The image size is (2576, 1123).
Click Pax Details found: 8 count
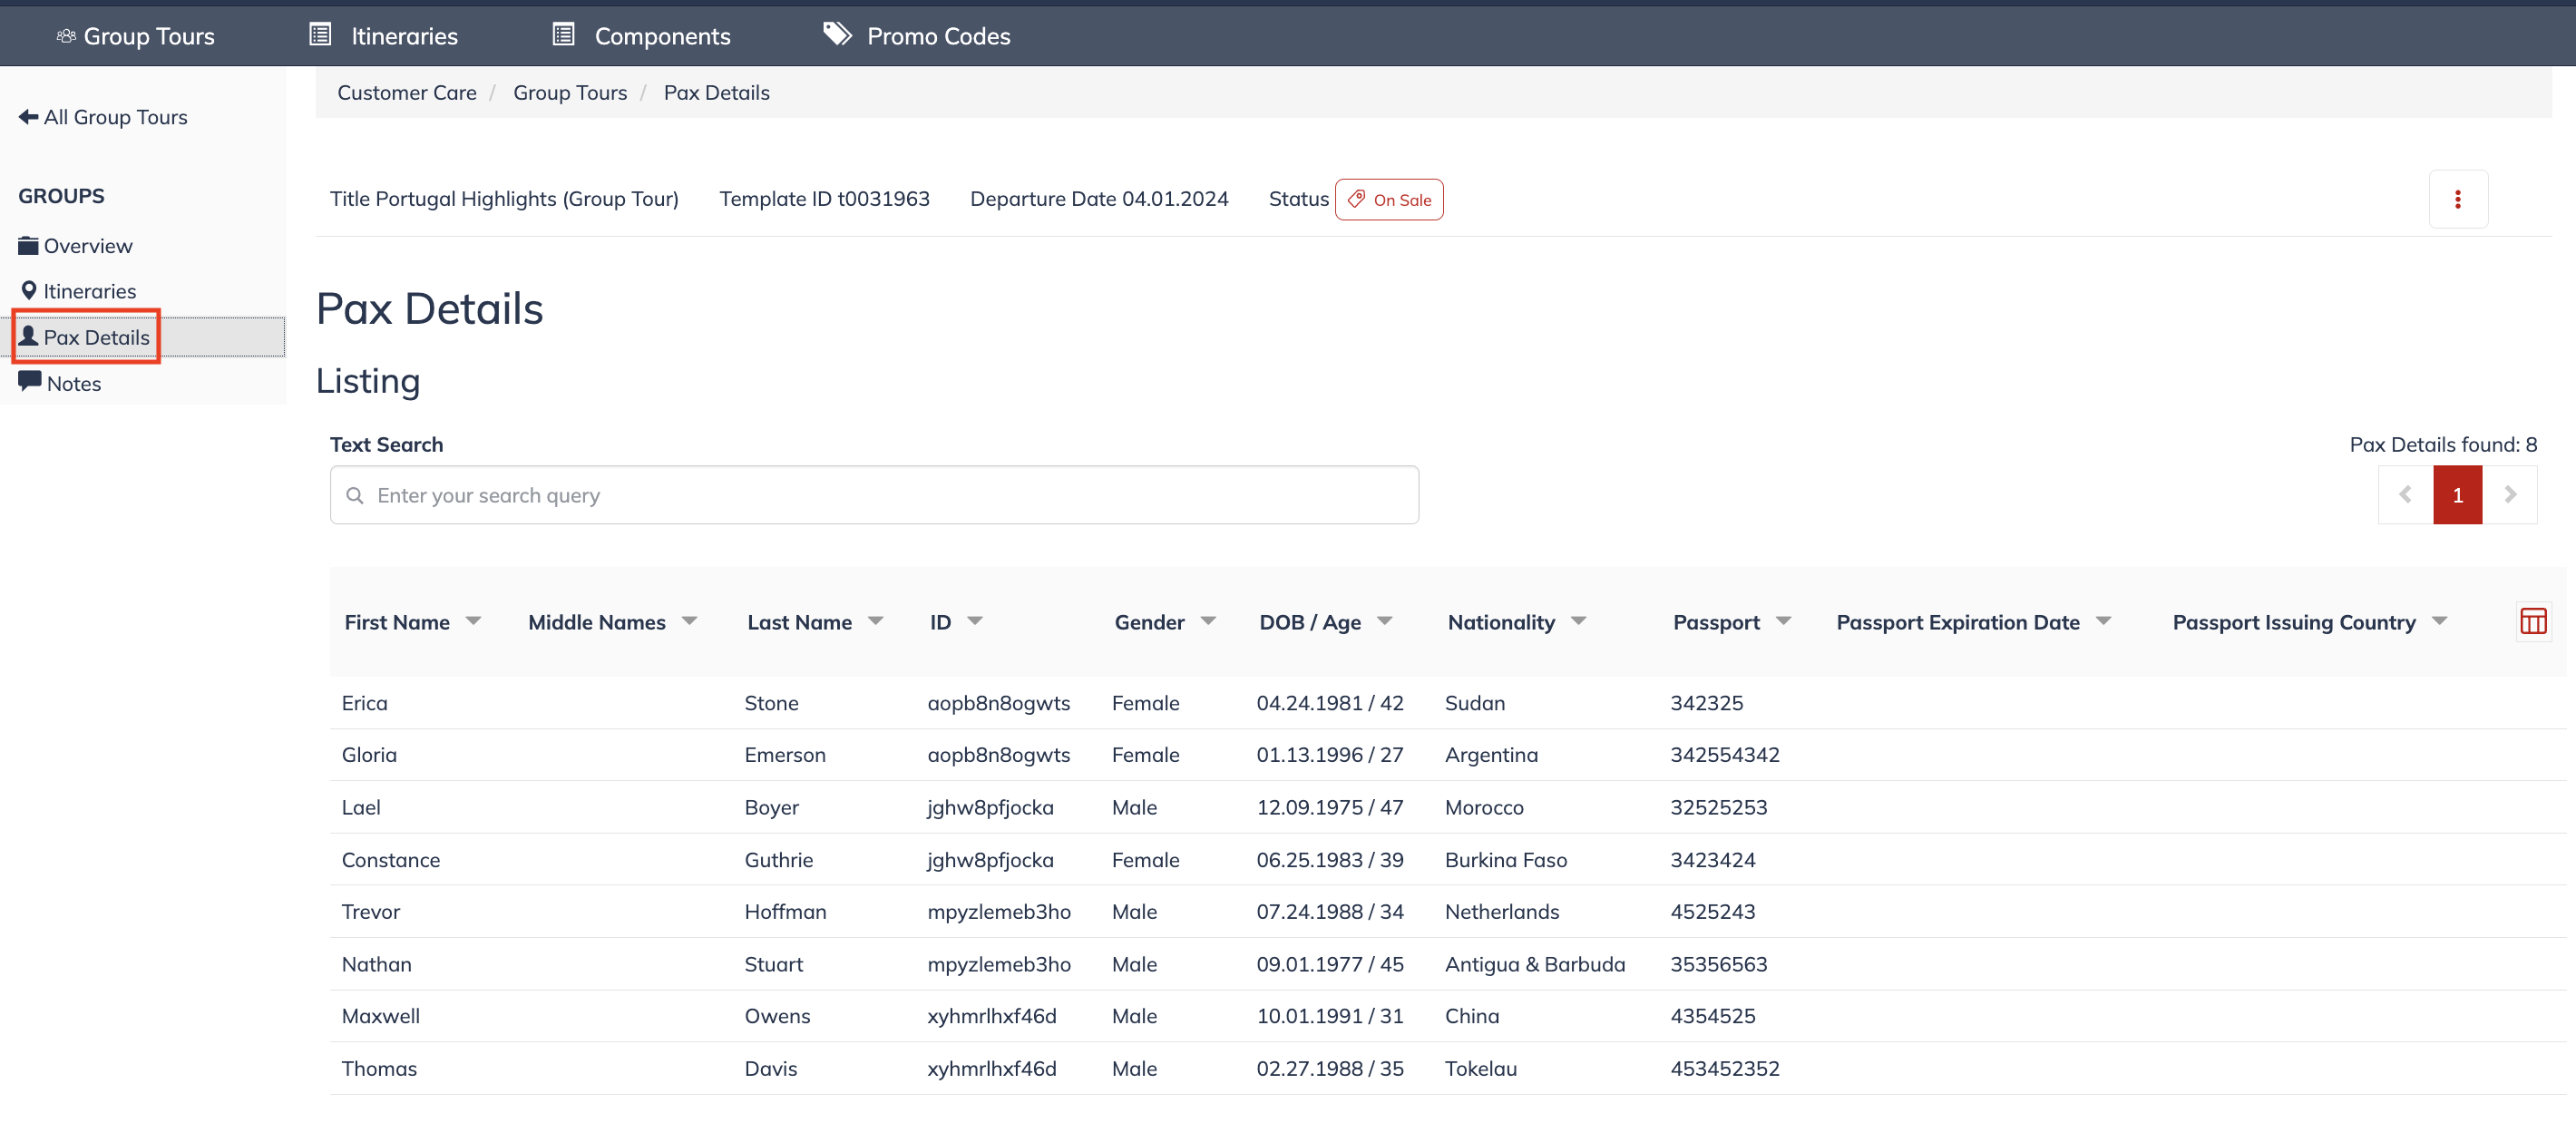[x=2443, y=444]
